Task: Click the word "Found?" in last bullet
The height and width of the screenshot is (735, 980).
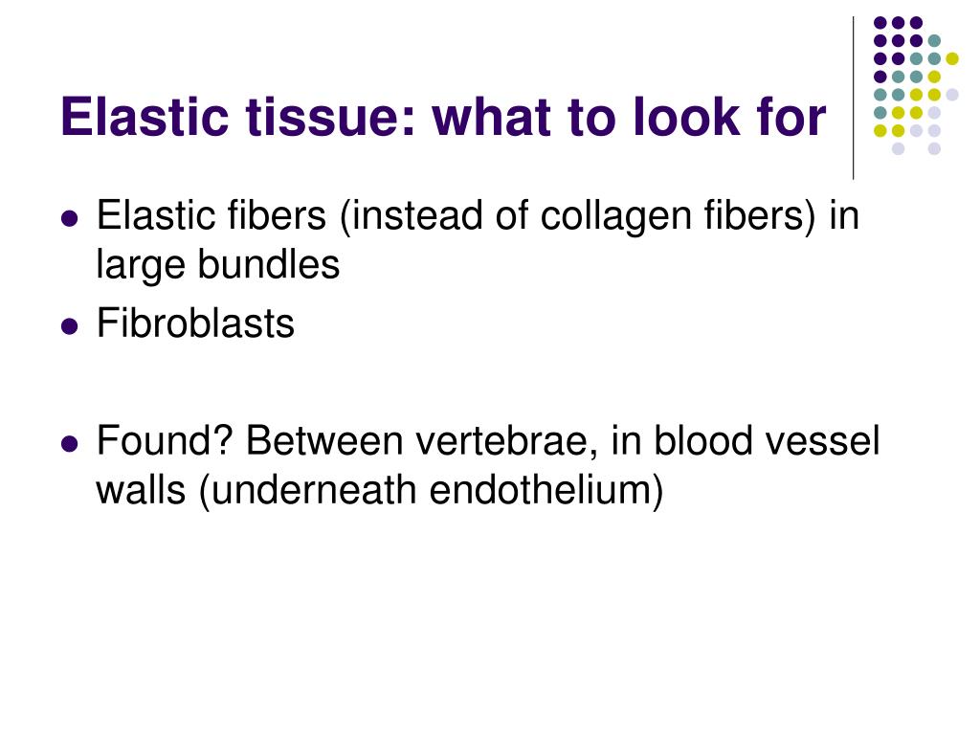Action: [165, 440]
